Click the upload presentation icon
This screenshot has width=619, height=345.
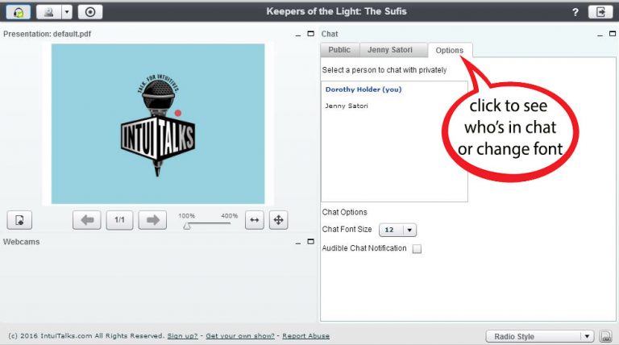click(19, 220)
